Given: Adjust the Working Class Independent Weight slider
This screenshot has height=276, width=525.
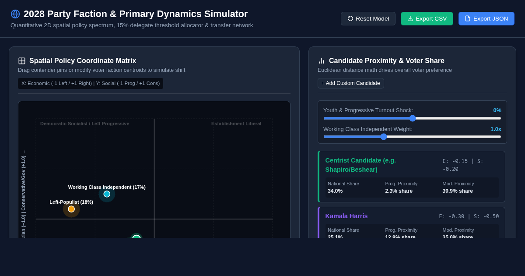Looking at the screenshot, I should coord(412,137).
